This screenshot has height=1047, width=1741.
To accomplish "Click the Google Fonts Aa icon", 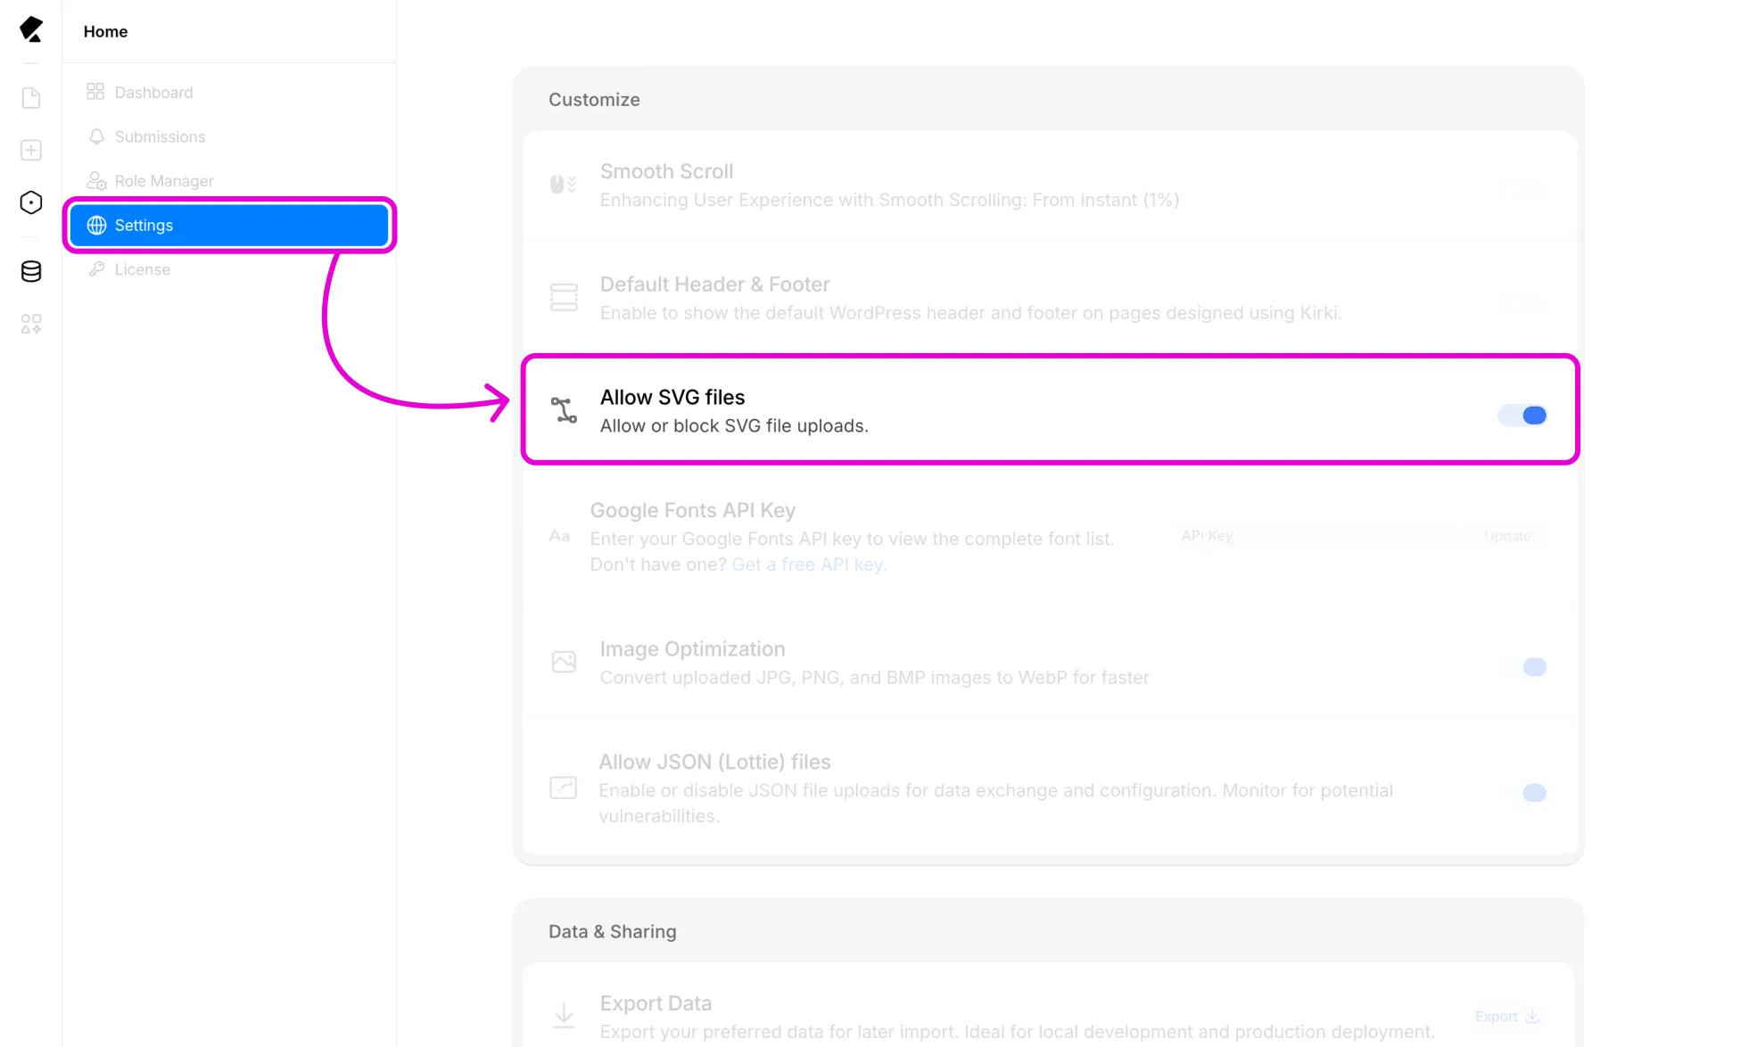I will (559, 536).
